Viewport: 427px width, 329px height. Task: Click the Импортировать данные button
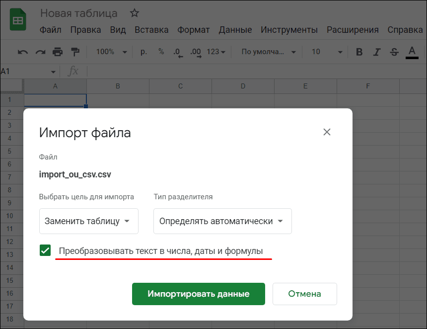pyautogui.click(x=198, y=294)
